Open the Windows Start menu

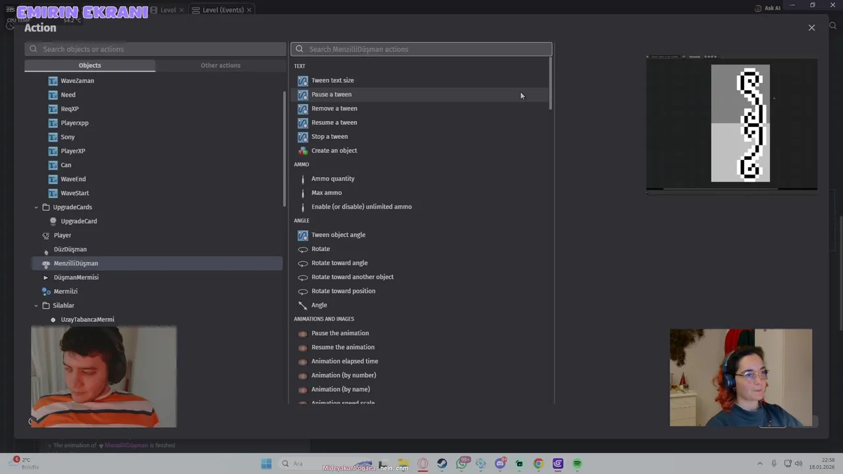[x=266, y=463]
